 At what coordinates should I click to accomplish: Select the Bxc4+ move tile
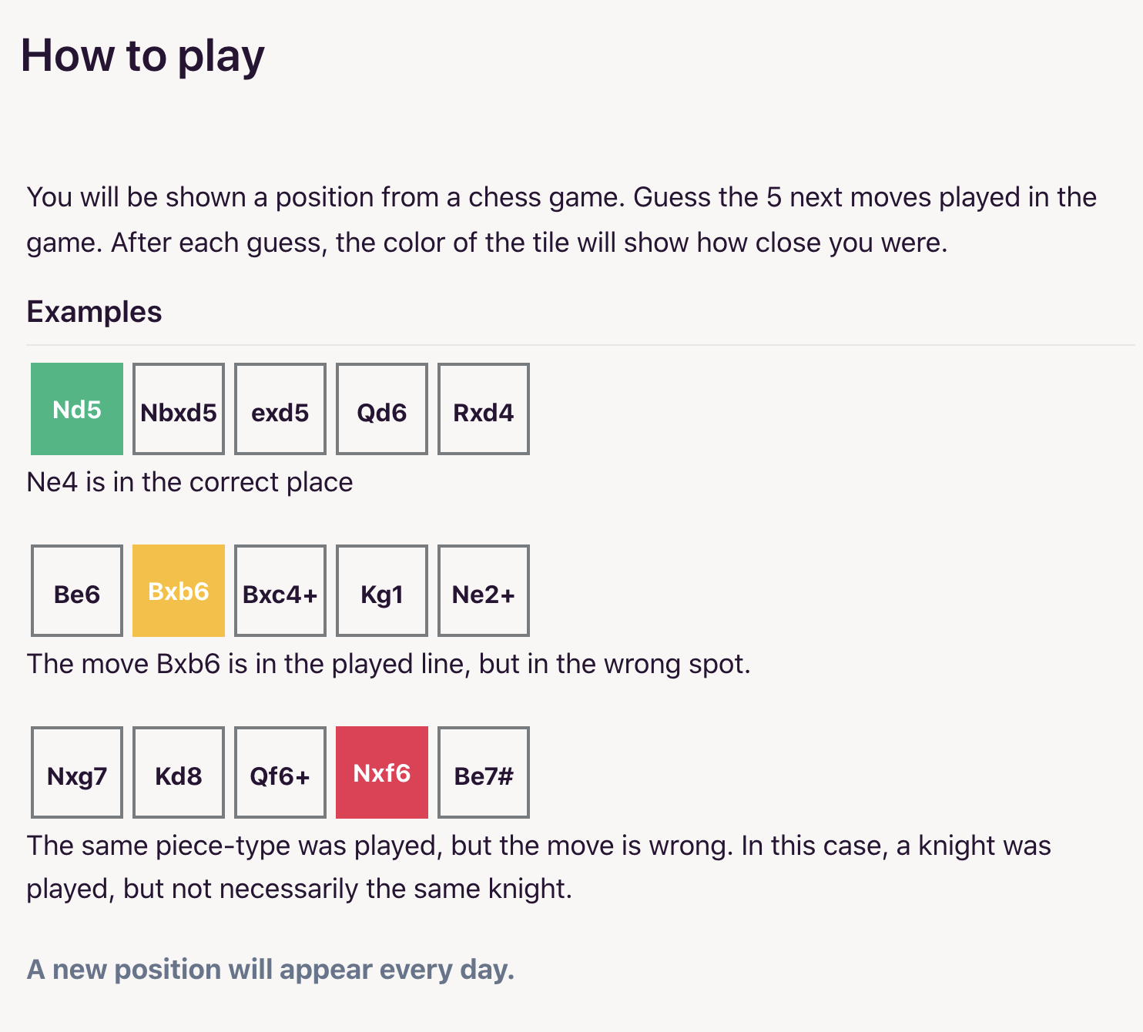(280, 591)
